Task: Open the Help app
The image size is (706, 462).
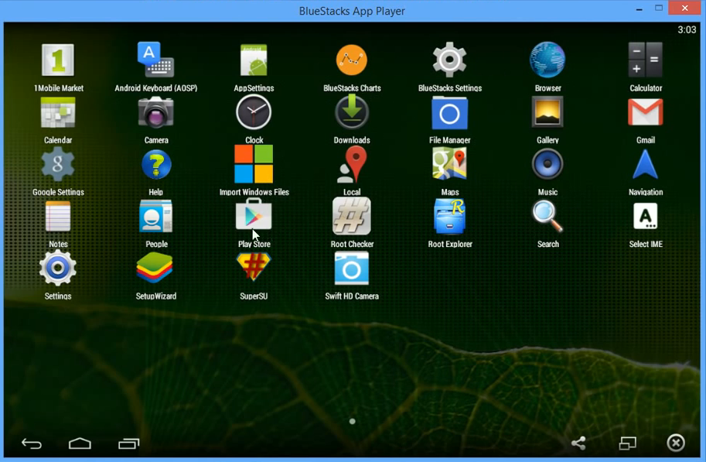Action: tap(155, 165)
